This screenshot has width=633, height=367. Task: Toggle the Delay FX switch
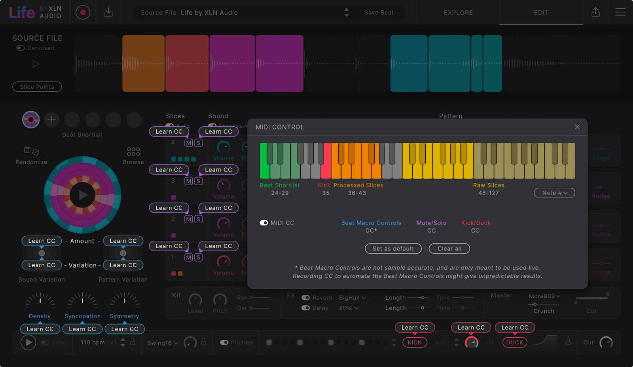pos(306,308)
